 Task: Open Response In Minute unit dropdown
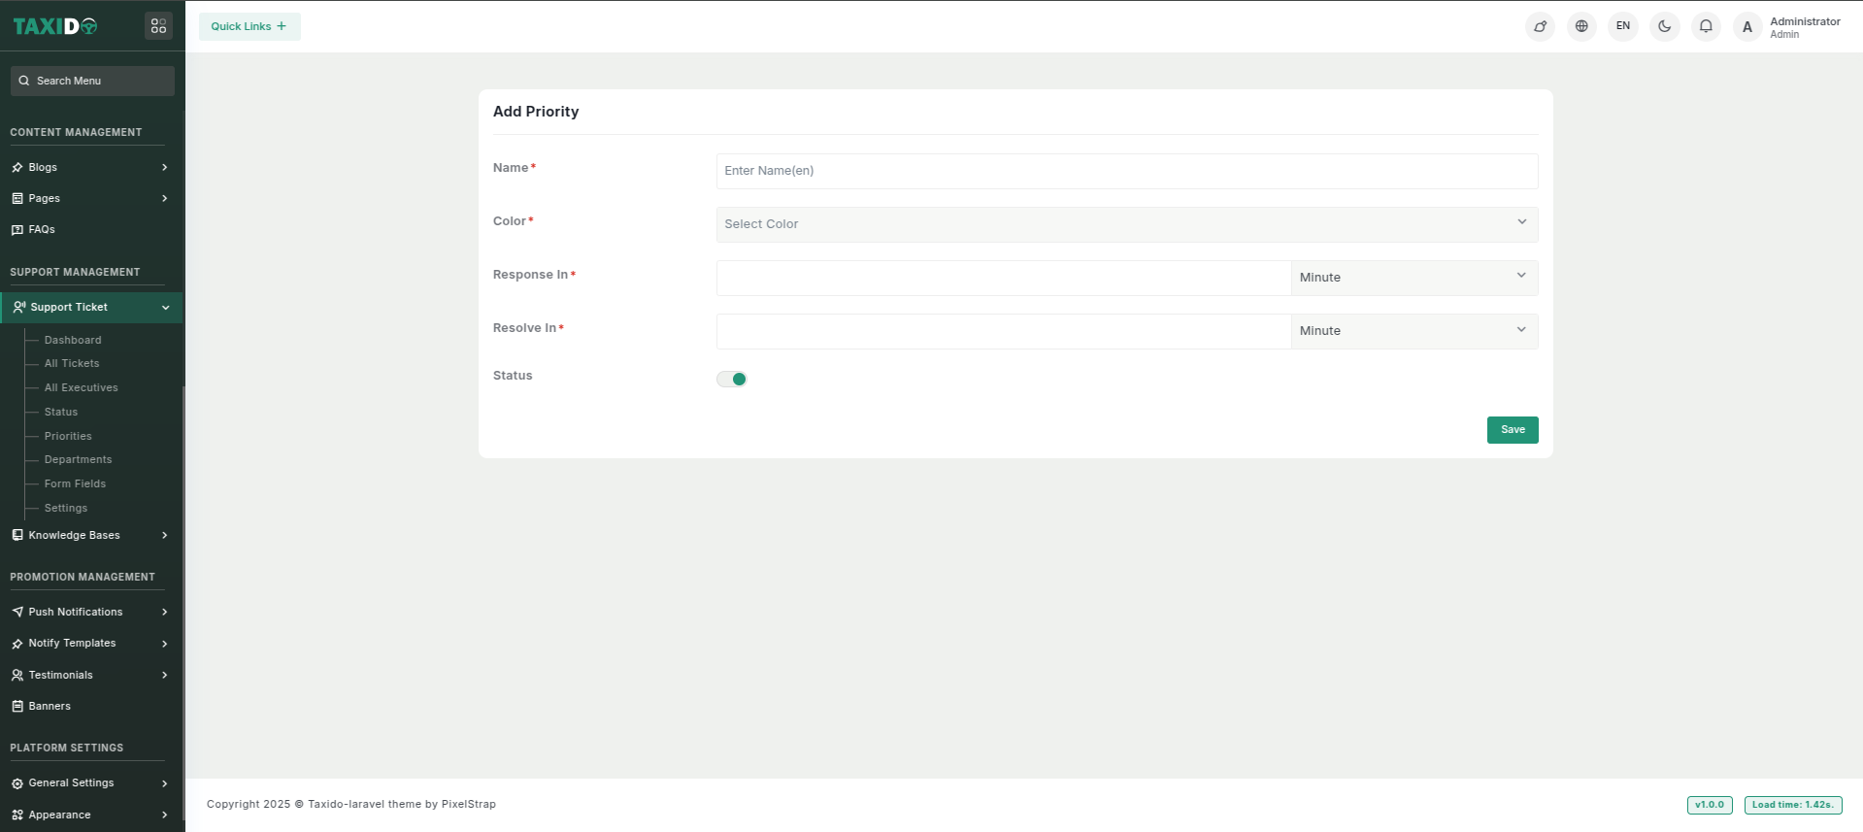point(1414,278)
